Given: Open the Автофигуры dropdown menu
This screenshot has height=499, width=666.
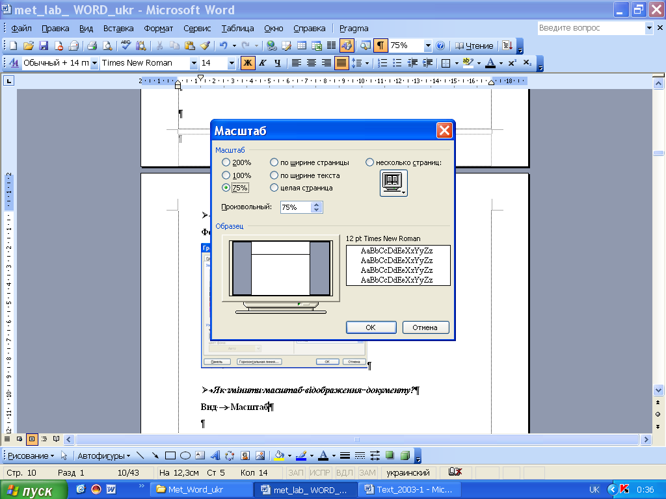Looking at the screenshot, I should point(104,455).
